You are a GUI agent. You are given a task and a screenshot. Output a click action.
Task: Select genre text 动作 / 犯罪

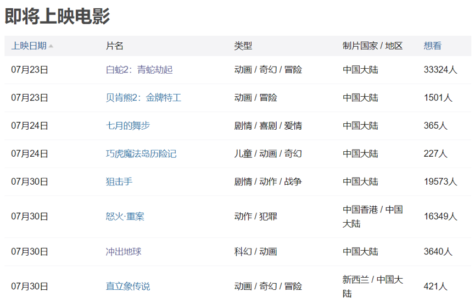point(256,217)
